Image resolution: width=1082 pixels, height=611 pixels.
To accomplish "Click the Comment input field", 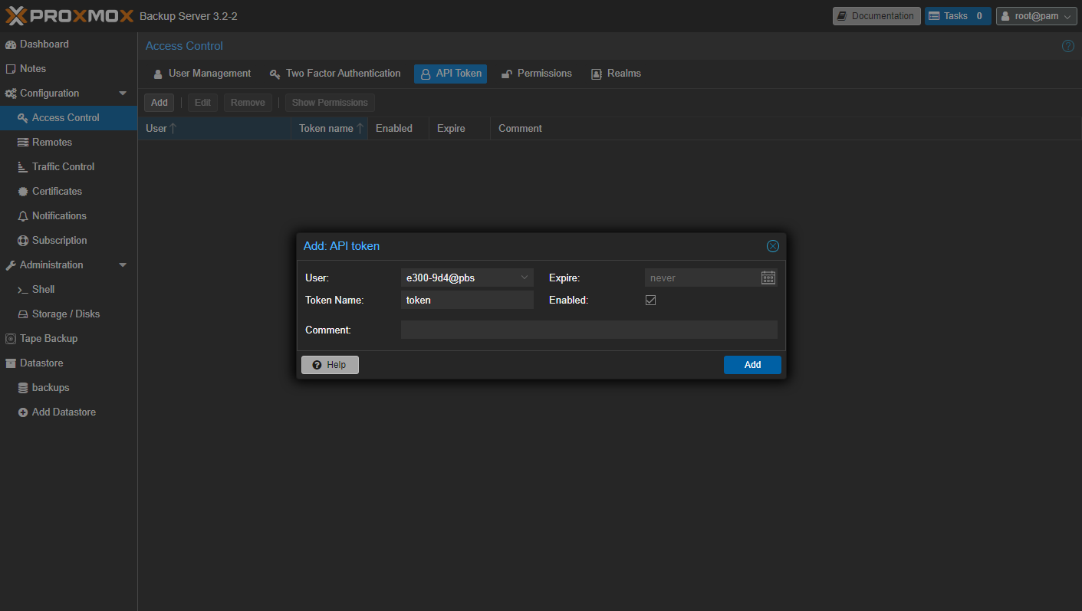I will coord(589,330).
